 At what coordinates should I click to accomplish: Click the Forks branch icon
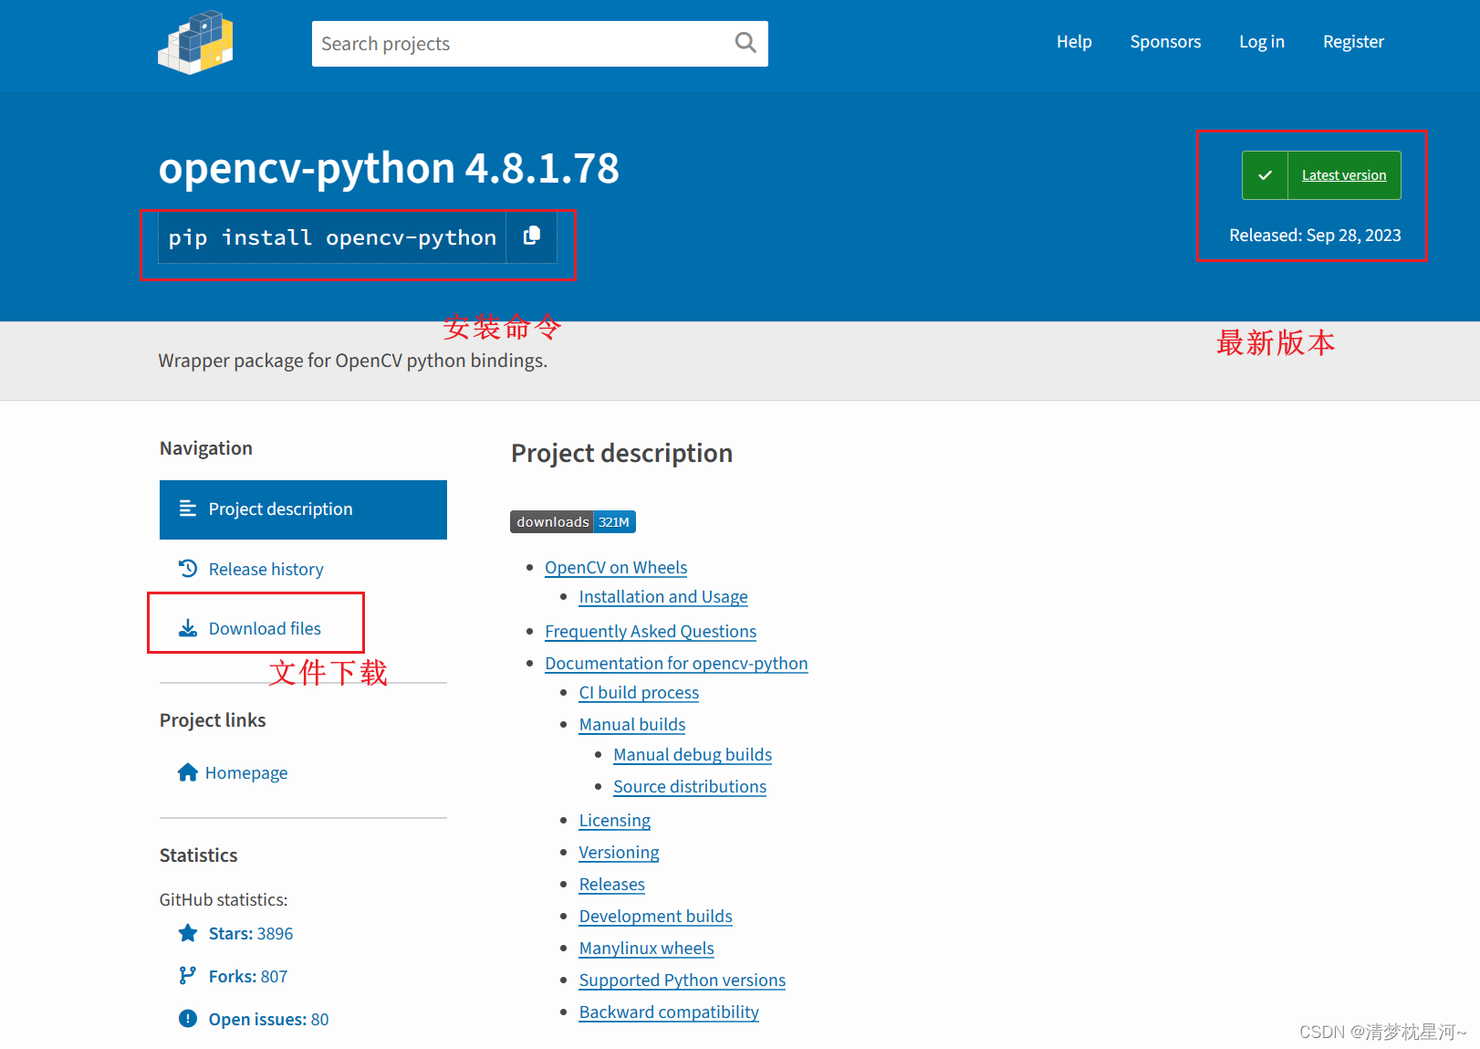click(188, 976)
